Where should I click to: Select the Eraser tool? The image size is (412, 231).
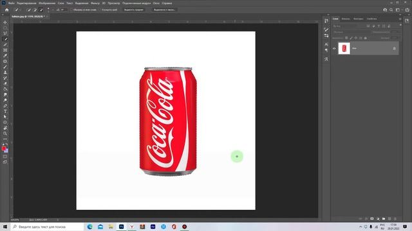(5, 83)
